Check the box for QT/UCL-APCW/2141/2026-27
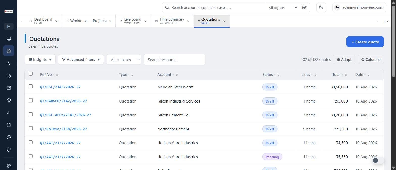 tap(31, 114)
